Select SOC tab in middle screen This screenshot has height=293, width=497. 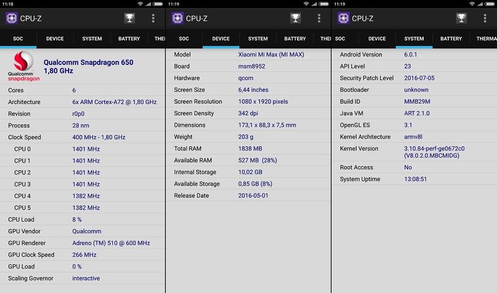tap(184, 38)
